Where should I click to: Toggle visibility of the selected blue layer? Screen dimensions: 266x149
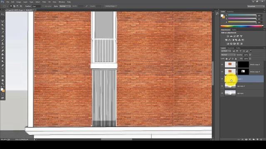click(222, 79)
